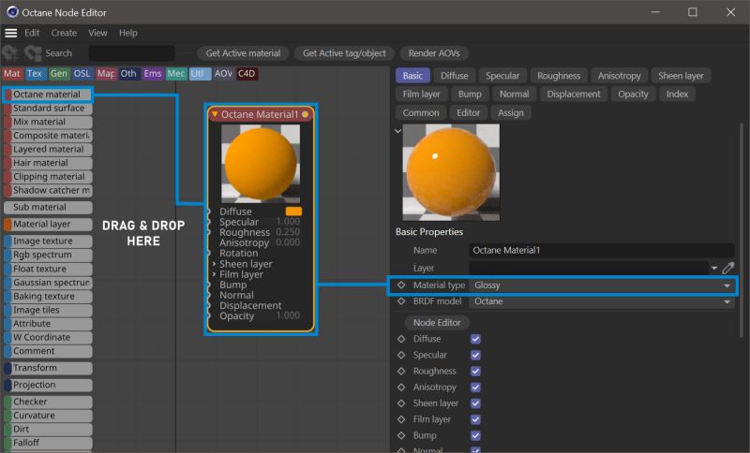The image size is (750, 453).
Task: Open the Help menu
Action: (x=128, y=33)
